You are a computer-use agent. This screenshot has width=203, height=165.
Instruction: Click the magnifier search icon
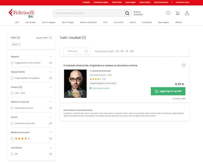pos(127,13)
